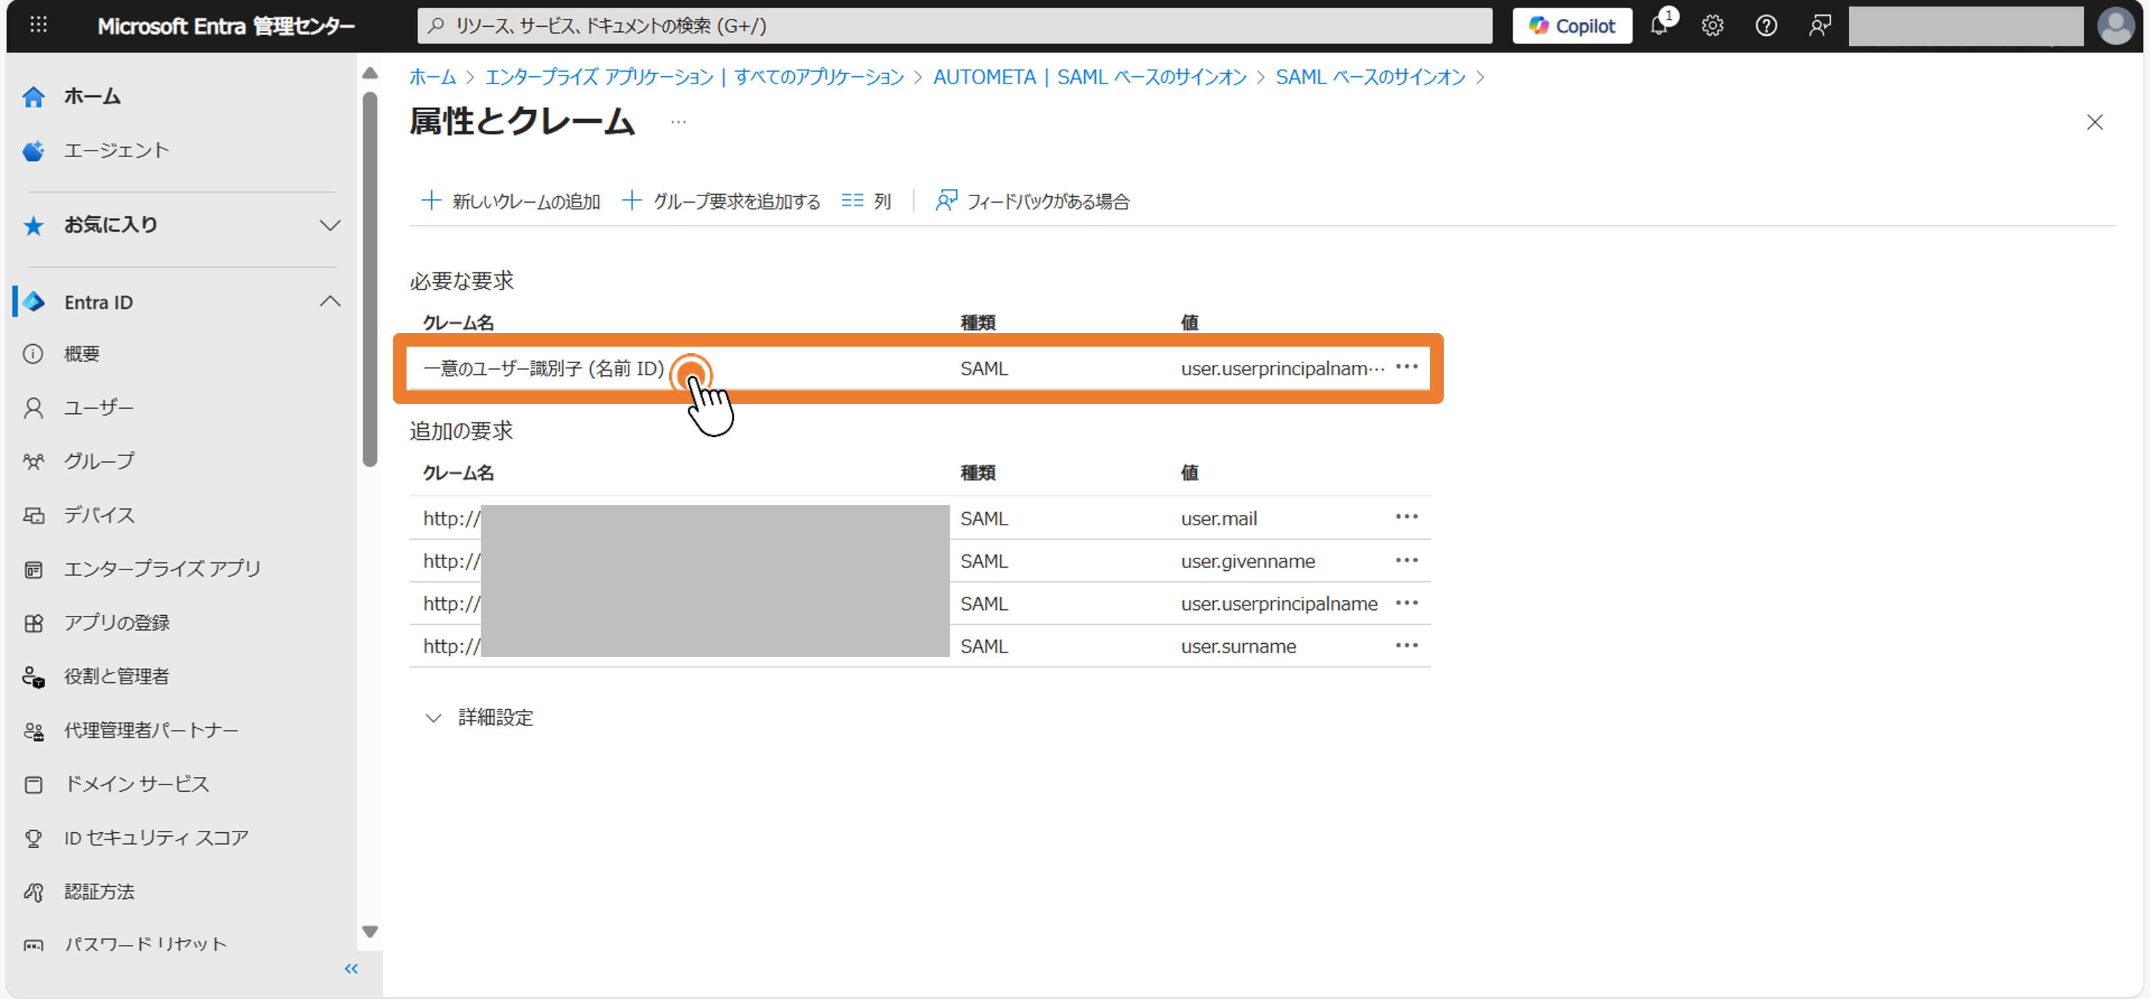2150x999 pixels.
Task: Click the ホーム breadcrumb link
Action: [433, 77]
